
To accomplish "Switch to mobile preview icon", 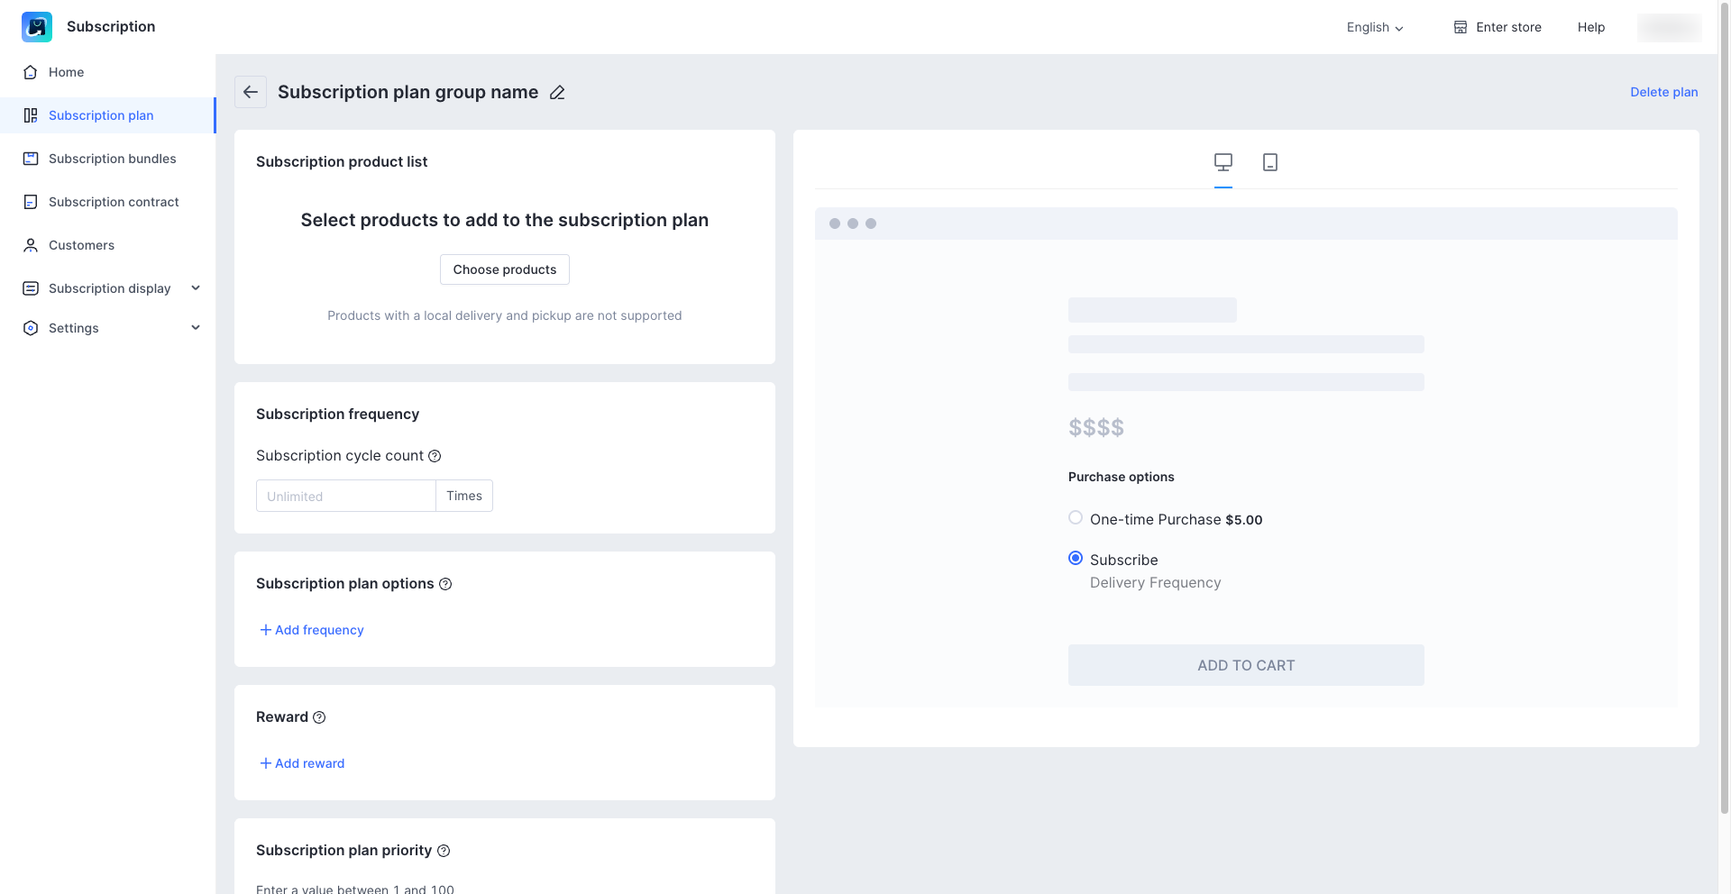I will (1269, 162).
